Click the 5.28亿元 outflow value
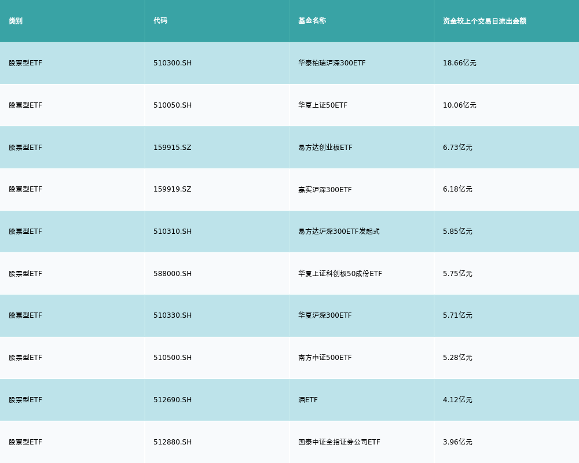 pos(457,358)
